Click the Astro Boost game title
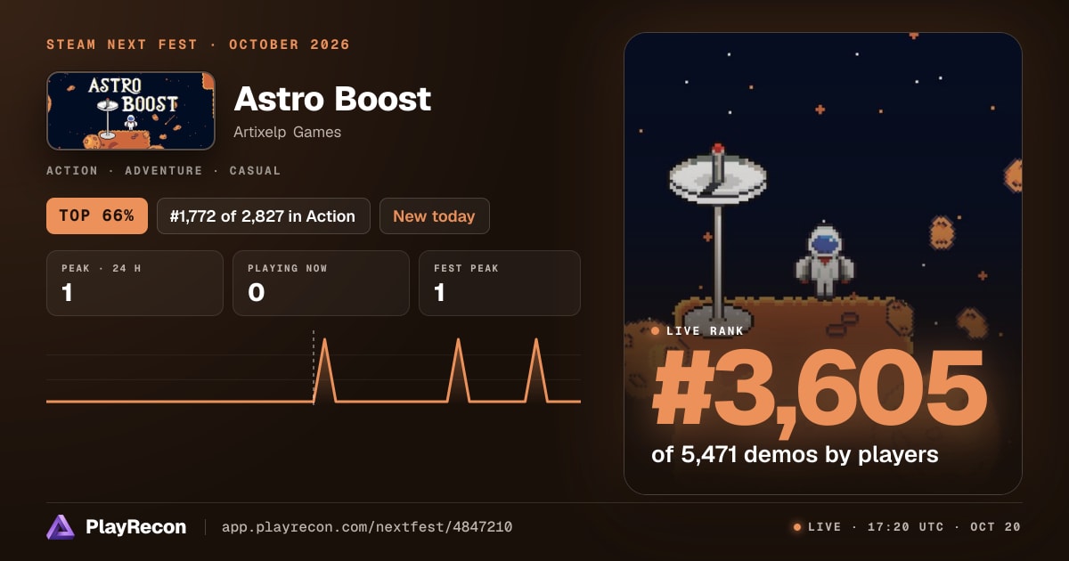This screenshot has height=561, width=1069. pyautogui.click(x=332, y=99)
